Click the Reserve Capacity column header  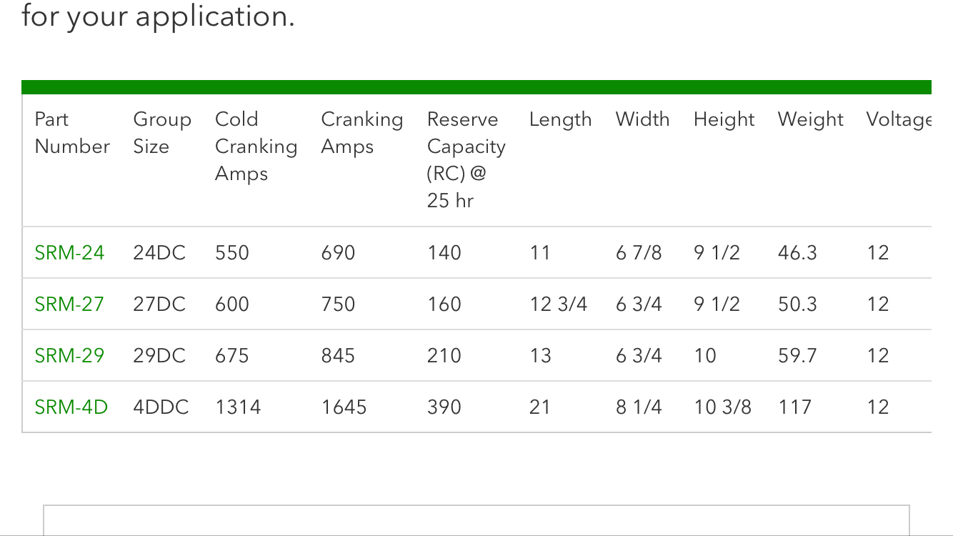(466, 160)
